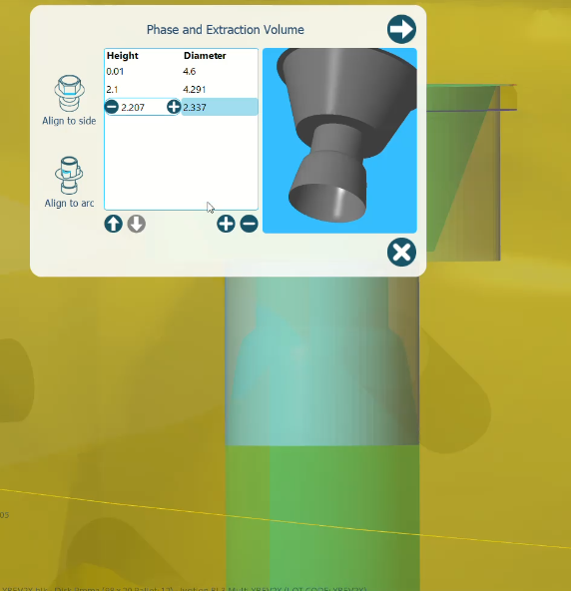
Task: Click the Align to side icon
Action: [69, 94]
